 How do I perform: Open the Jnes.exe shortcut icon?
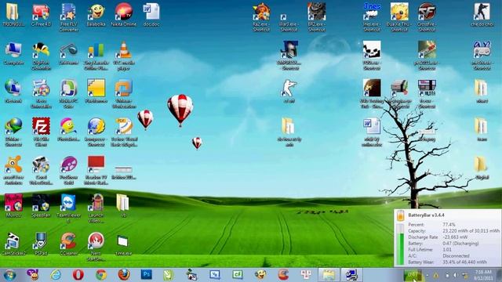click(372, 17)
